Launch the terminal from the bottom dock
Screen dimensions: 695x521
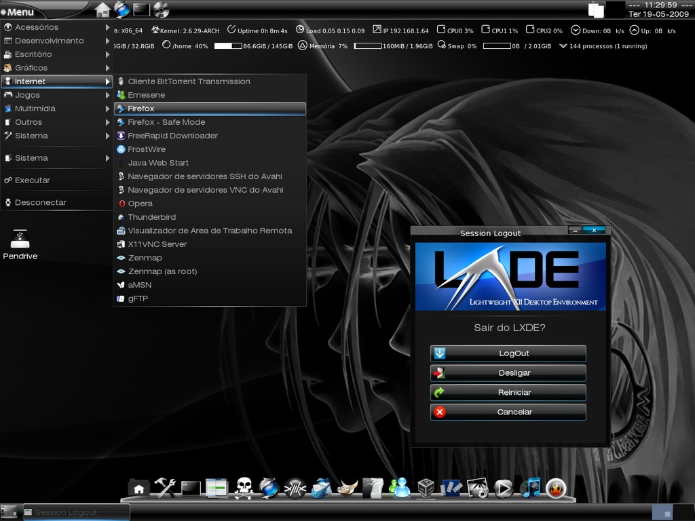(x=191, y=488)
